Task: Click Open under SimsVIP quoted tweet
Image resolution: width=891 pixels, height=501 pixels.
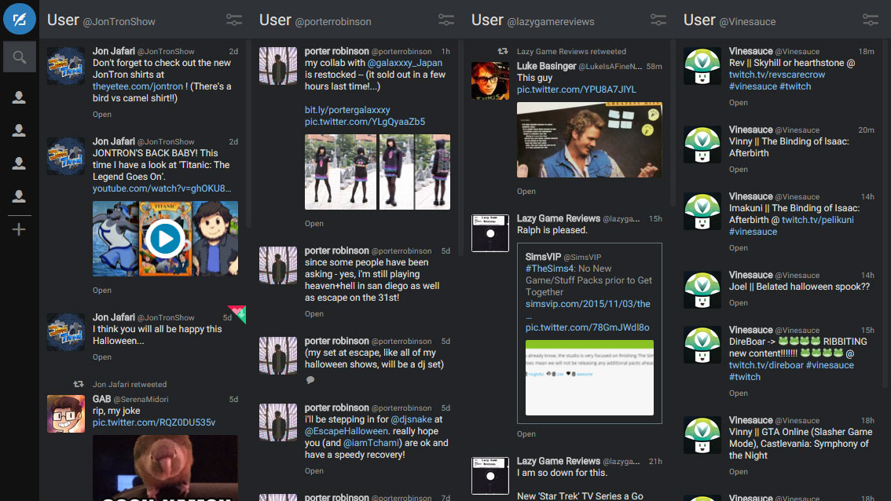Action: [x=526, y=434]
